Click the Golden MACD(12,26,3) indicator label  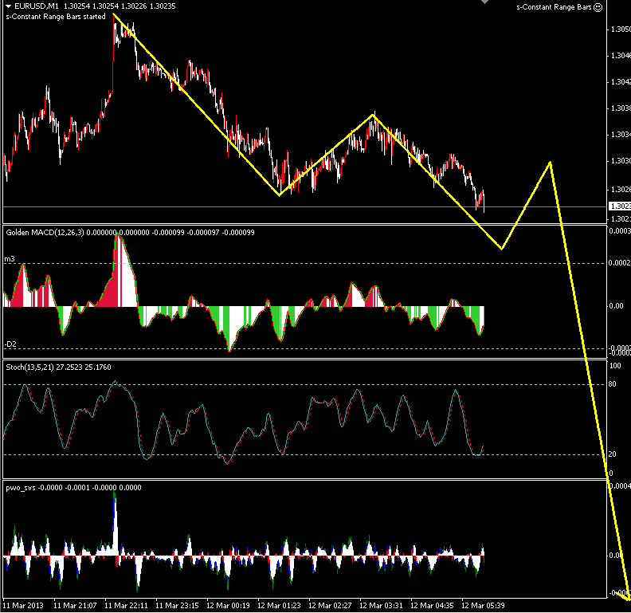45,233
